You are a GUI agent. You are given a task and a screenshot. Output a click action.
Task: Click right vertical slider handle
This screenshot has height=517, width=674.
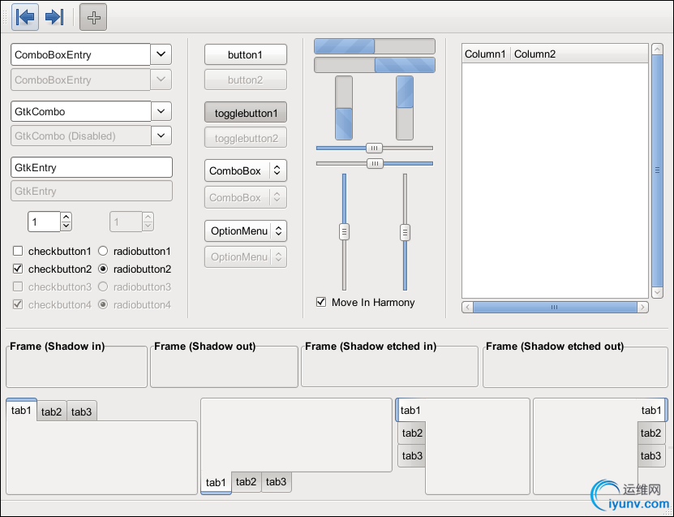pos(405,233)
